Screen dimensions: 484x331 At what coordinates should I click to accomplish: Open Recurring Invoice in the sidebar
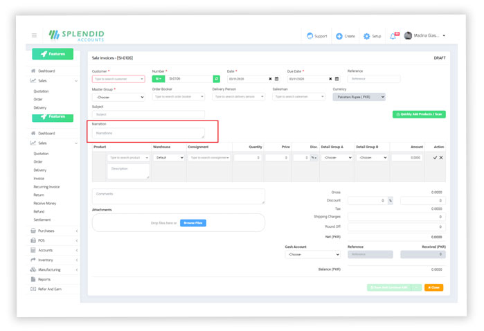click(x=46, y=187)
